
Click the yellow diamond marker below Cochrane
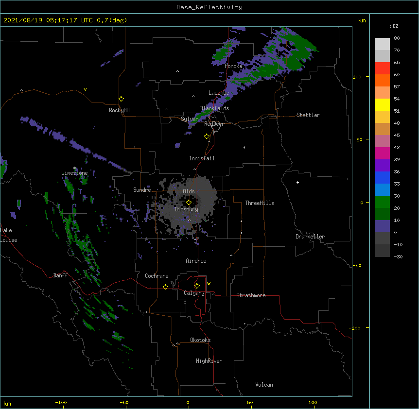tap(165, 287)
